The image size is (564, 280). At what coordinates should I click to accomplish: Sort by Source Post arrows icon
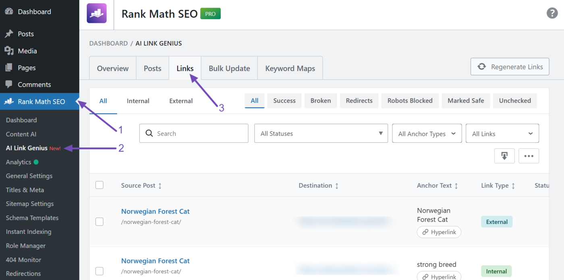pyautogui.click(x=160, y=186)
